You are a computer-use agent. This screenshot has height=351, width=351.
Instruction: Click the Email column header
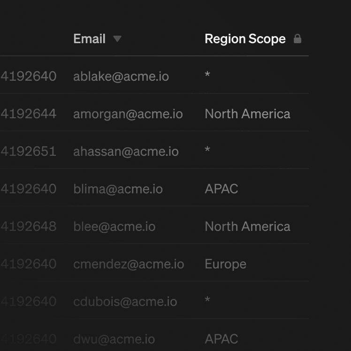coord(90,39)
